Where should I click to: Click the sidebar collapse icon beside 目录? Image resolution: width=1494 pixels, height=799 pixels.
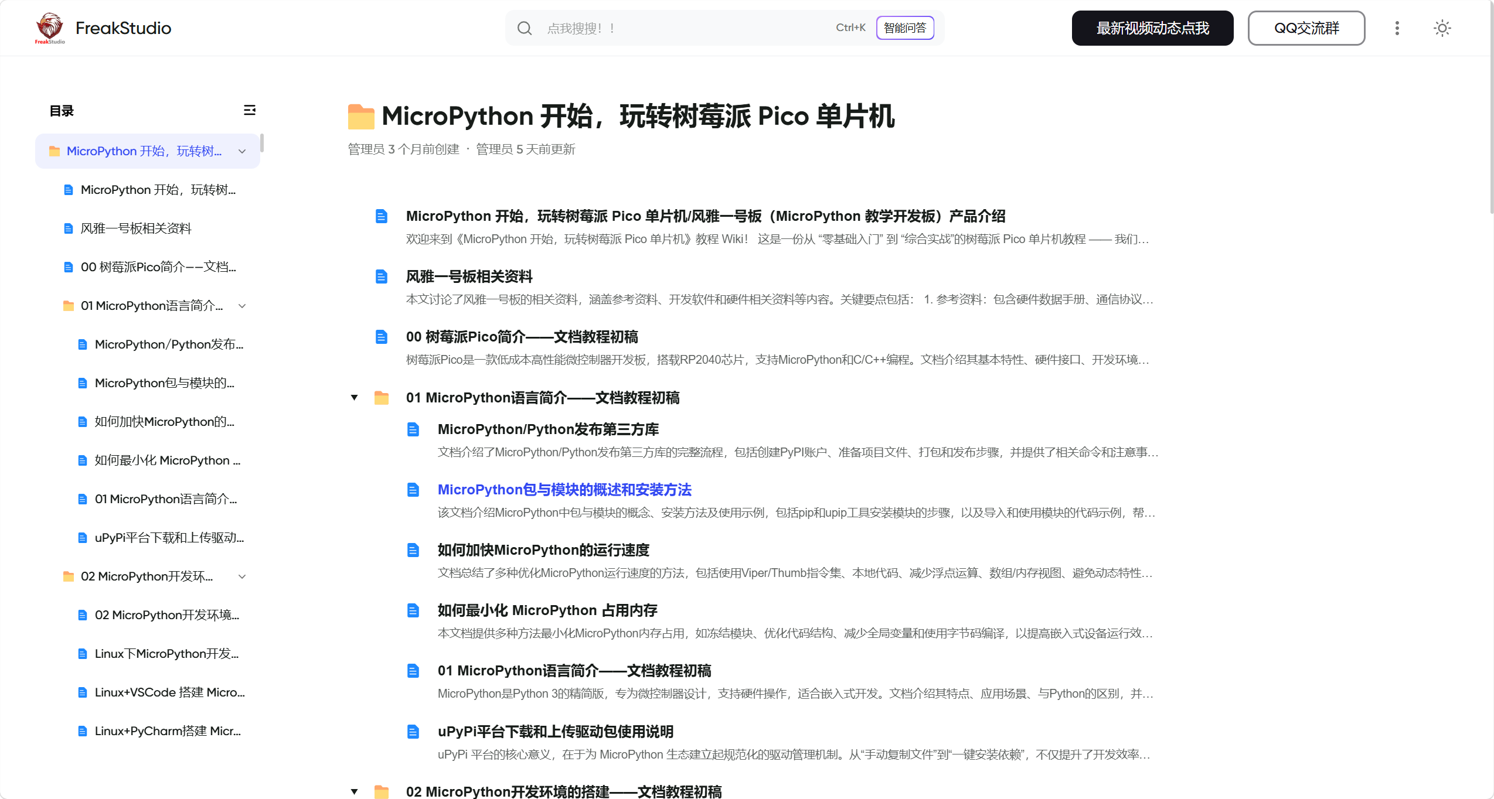point(249,110)
